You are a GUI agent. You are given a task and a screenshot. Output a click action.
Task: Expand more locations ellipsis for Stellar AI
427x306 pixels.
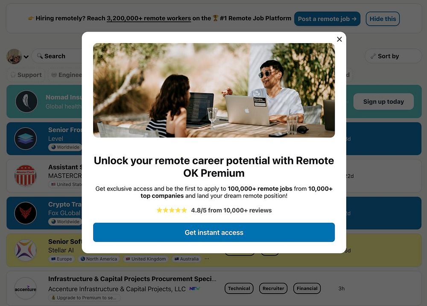pos(207,259)
